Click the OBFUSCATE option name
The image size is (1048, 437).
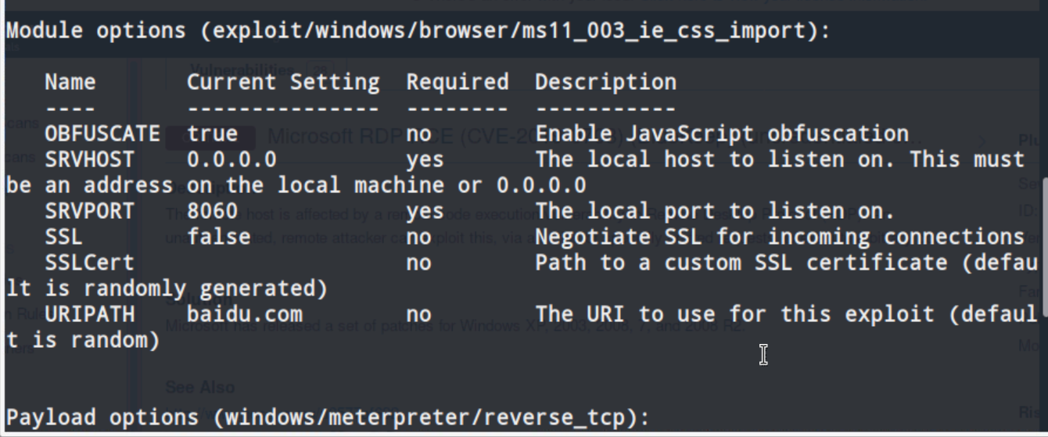102,134
